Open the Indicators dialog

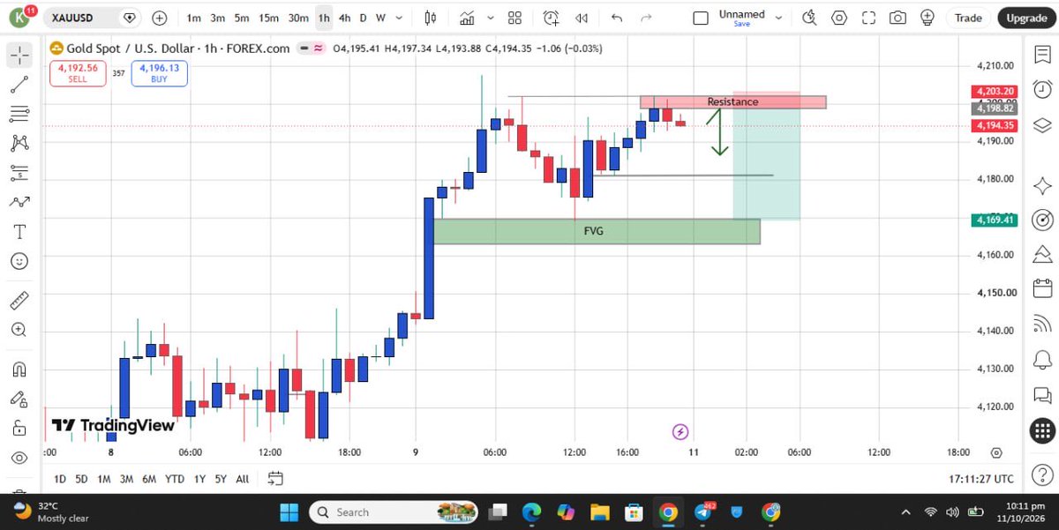(467, 18)
